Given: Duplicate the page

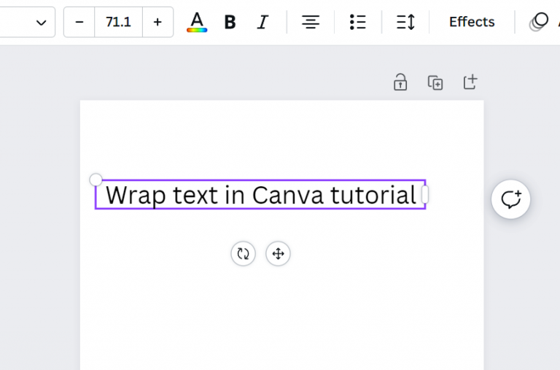Looking at the screenshot, I should (x=435, y=82).
